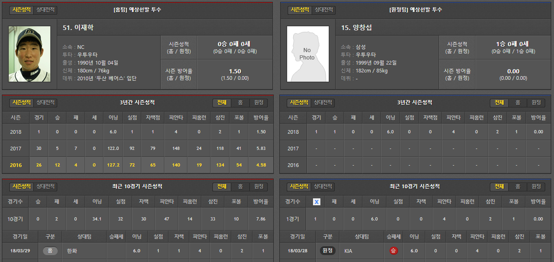Switch to 시즌성적 in left 최근 10경기 panel
This screenshot has width=554, height=262.
(x=22, y=186)
